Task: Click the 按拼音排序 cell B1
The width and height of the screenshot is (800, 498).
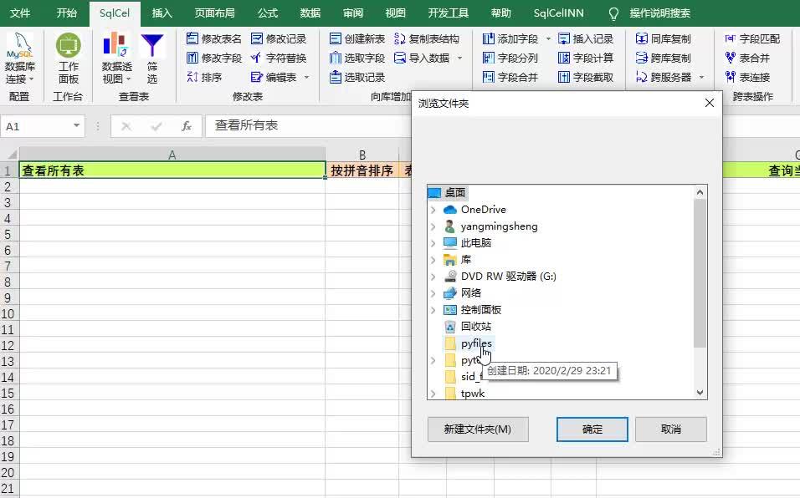Action: pyautogui.click(x=362, y=170)
